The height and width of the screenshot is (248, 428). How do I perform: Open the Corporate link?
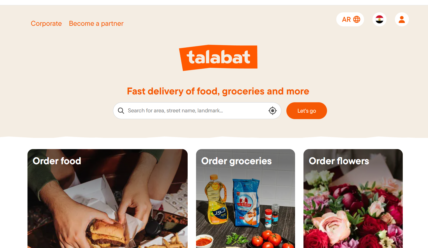click(46, 24)
